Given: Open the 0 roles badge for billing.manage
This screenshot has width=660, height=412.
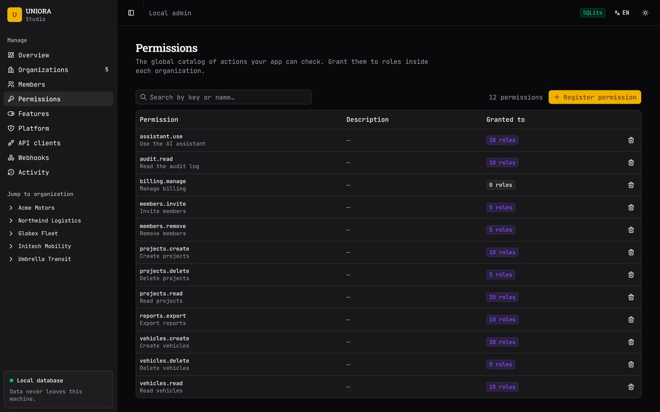Looking at the screenshot, I should pyautogui.click(x=500, y=185).
